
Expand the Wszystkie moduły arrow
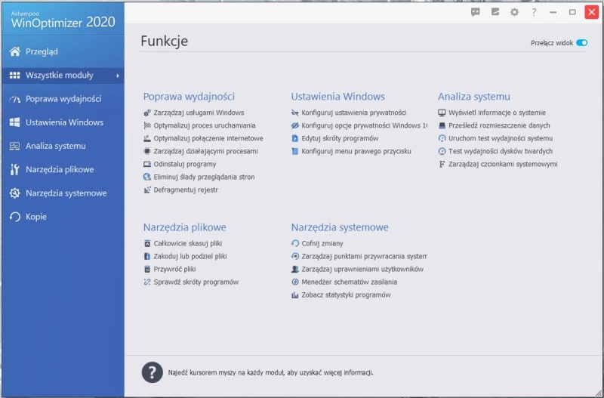pos(118,76)
